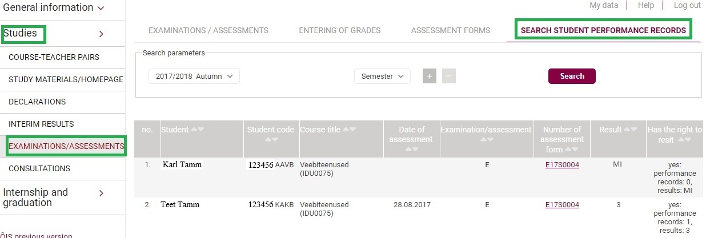Expand the Studies menu chevron
706x238 pixels.
101,34
